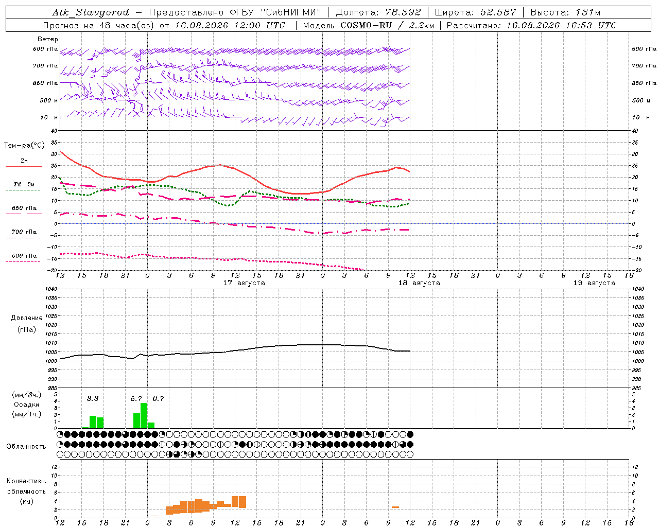
Task: Click the 0.7 precipitation total label
Action: click(159, 398)
